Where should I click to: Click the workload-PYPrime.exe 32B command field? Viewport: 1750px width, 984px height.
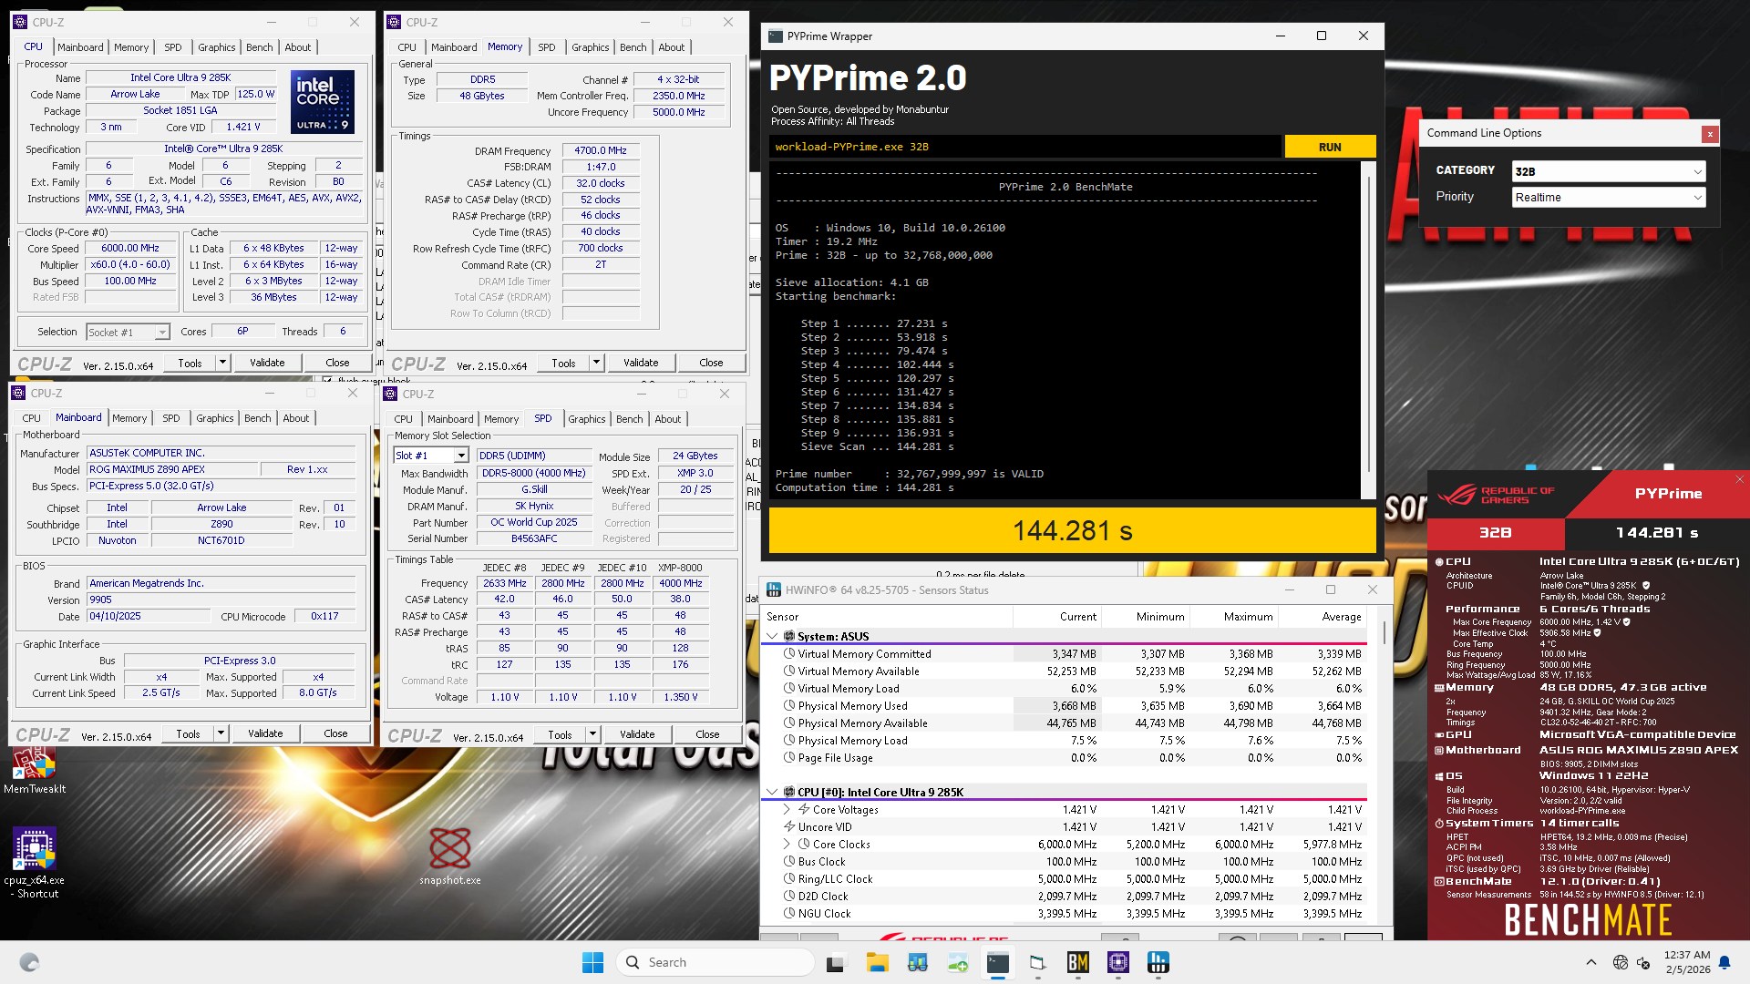[x=1025, y=147]
